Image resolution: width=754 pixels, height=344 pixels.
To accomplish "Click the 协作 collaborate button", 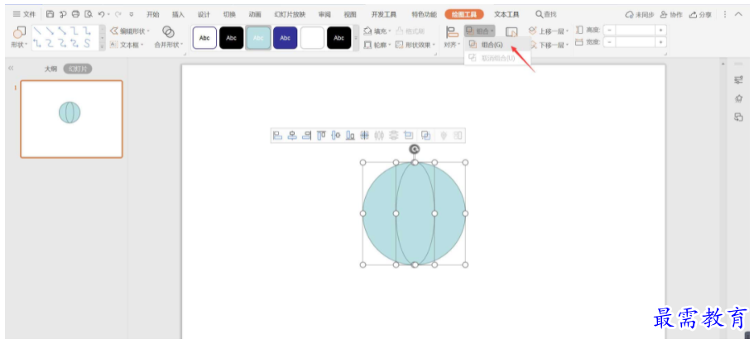I will (672, 15).
